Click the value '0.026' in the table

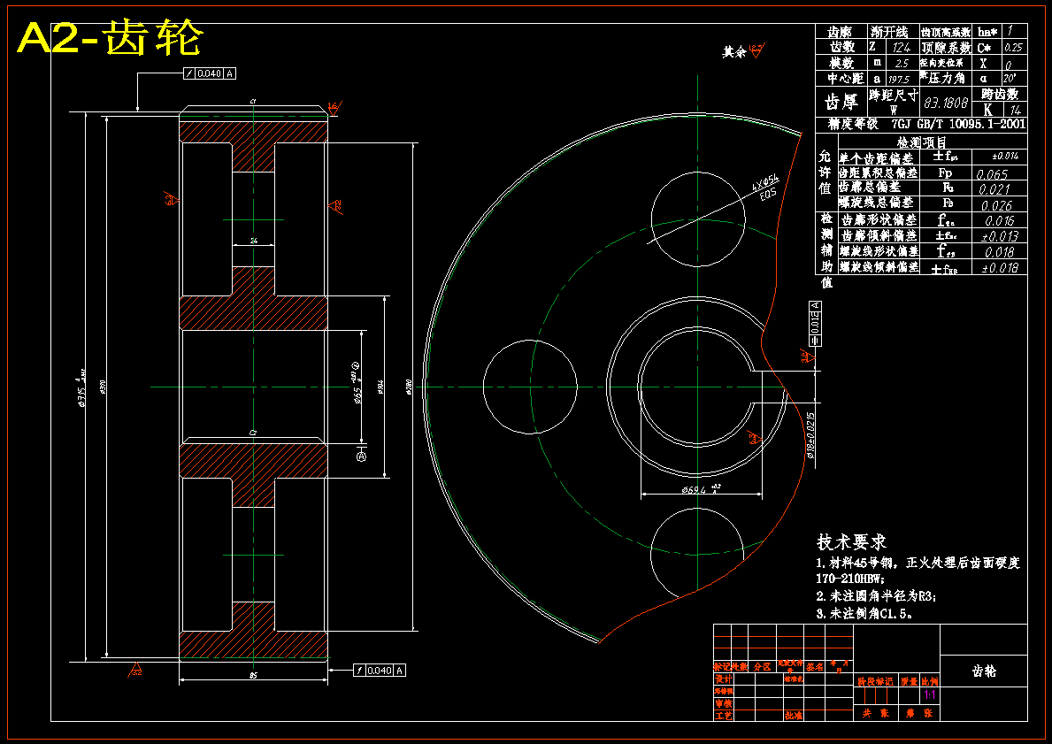[x=995, y=205]
